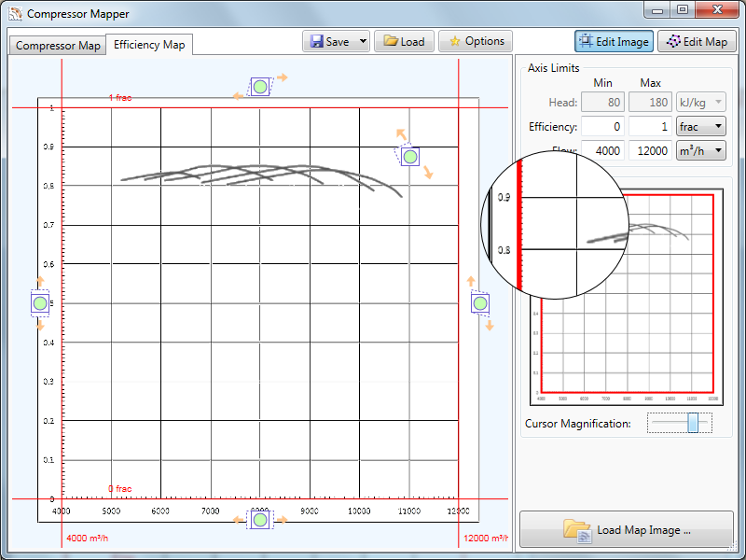Click the '0 frac' axis label
Viewport: 746px width, 560px height.
[x=120, y=488]
